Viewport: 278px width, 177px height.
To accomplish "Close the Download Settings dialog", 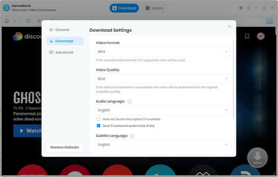I will (x=230, y=26).
